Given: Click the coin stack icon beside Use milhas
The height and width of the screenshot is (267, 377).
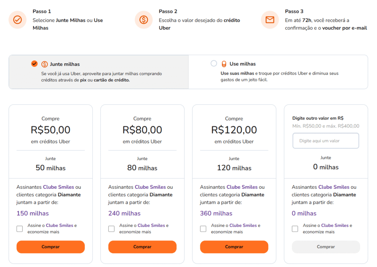Looking at the screenshot, I should point(224,63).
